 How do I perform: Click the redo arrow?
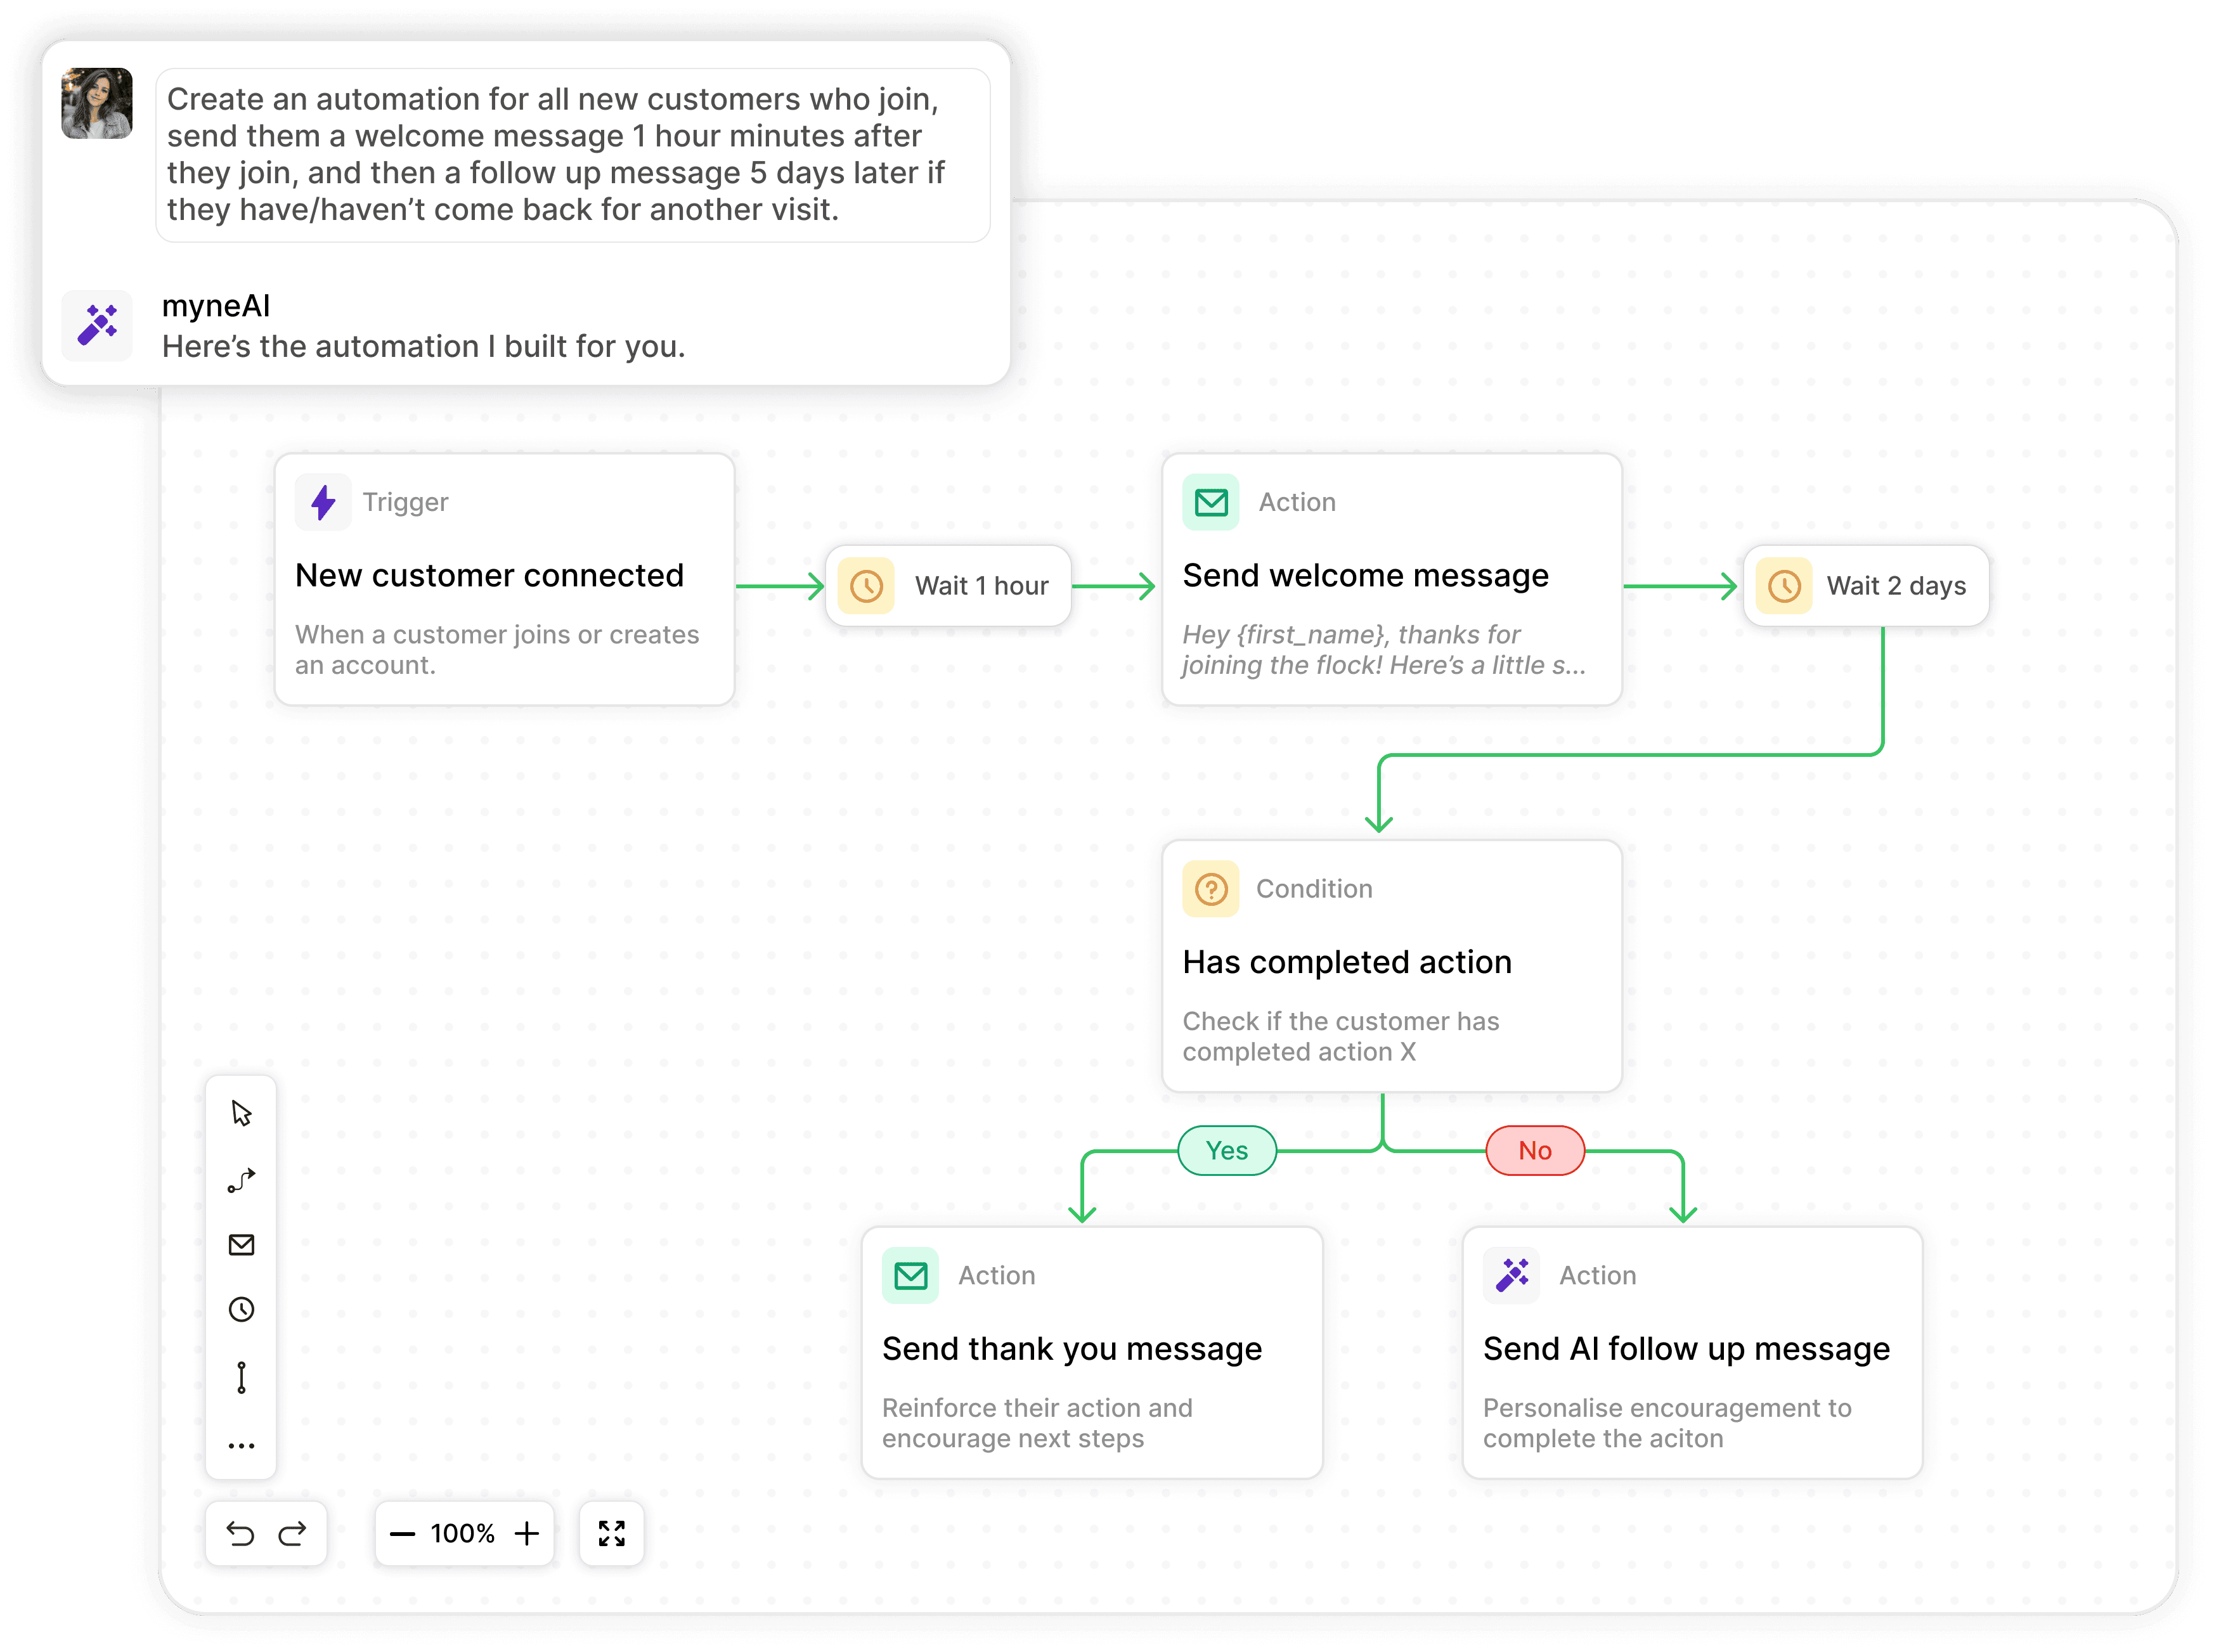coord(293,1533)
